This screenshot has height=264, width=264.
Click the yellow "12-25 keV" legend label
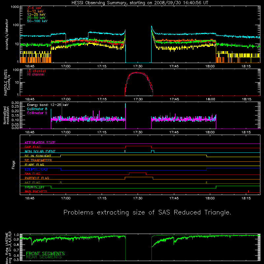(x=36, y=15)
